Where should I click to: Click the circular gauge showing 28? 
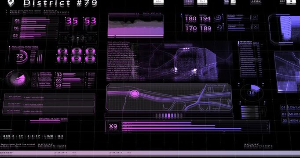coord(218,18)
